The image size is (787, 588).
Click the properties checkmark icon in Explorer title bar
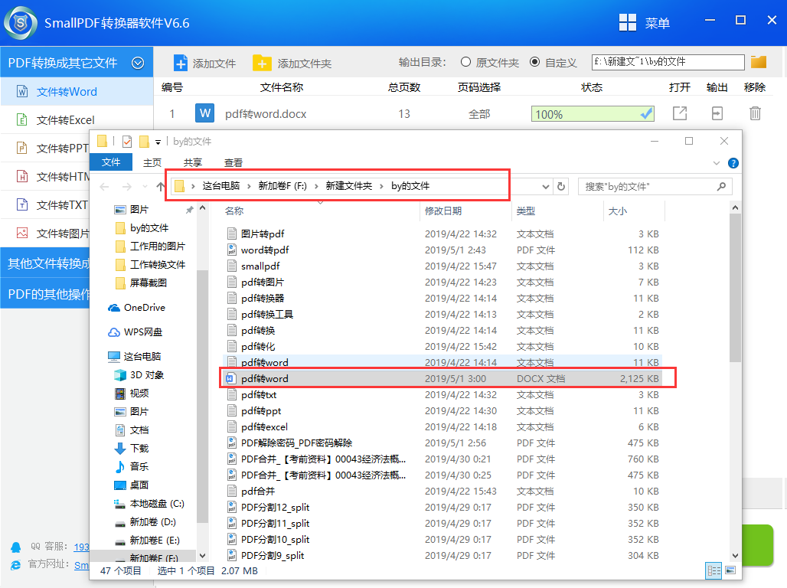(x=127, y=142)
